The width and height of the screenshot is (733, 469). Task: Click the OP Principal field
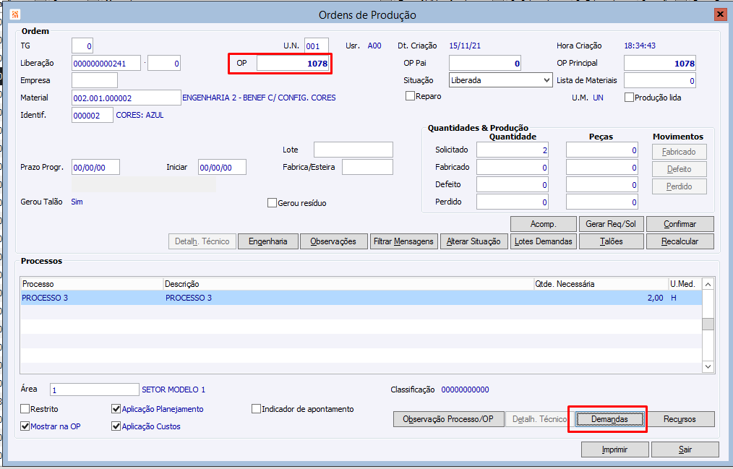[x=660, y=63]
